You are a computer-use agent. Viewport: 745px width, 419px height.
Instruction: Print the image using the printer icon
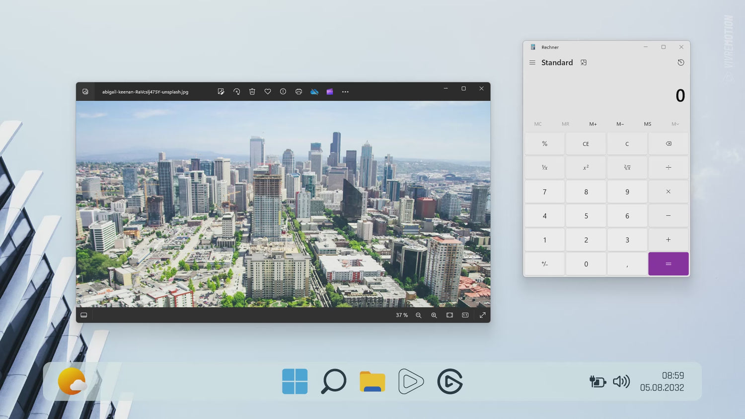point(298,92)
